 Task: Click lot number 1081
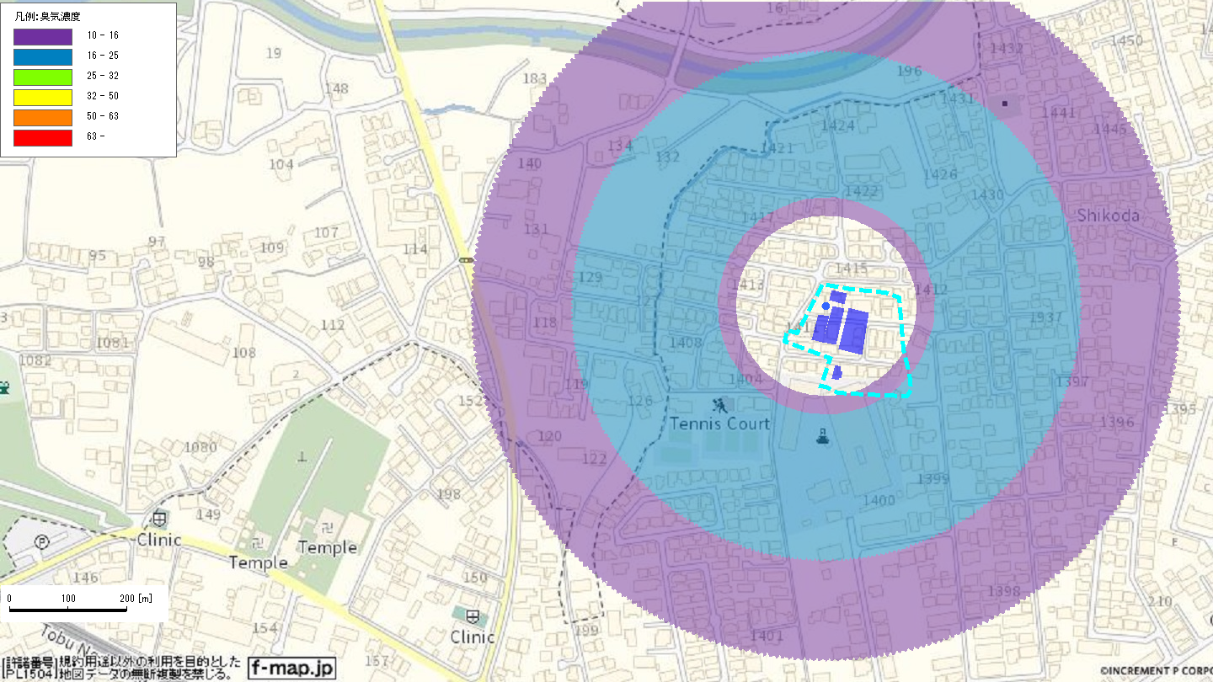coord(112,343)
